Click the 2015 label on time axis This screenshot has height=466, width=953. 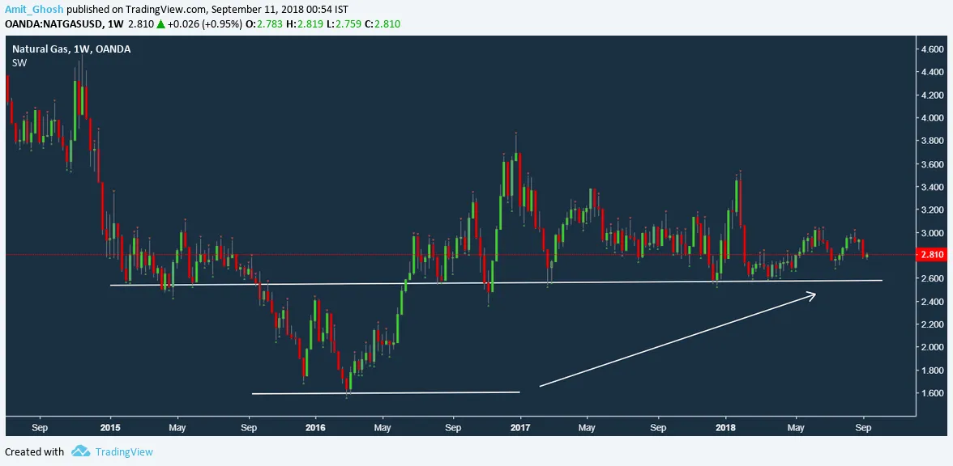pos(110,426)
